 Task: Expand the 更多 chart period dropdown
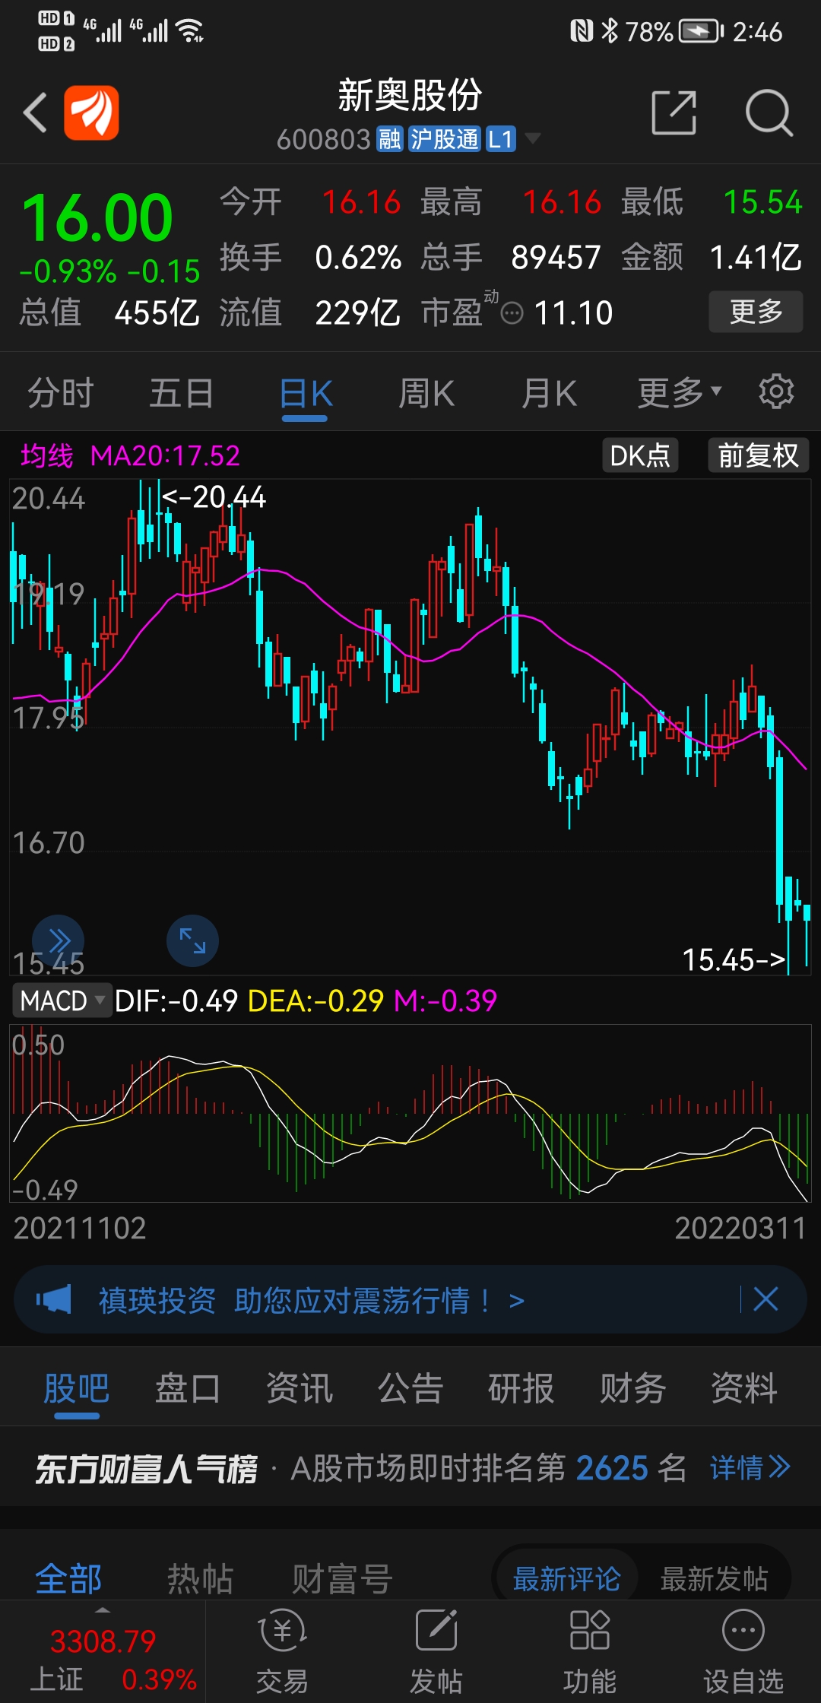coord(679,393)
